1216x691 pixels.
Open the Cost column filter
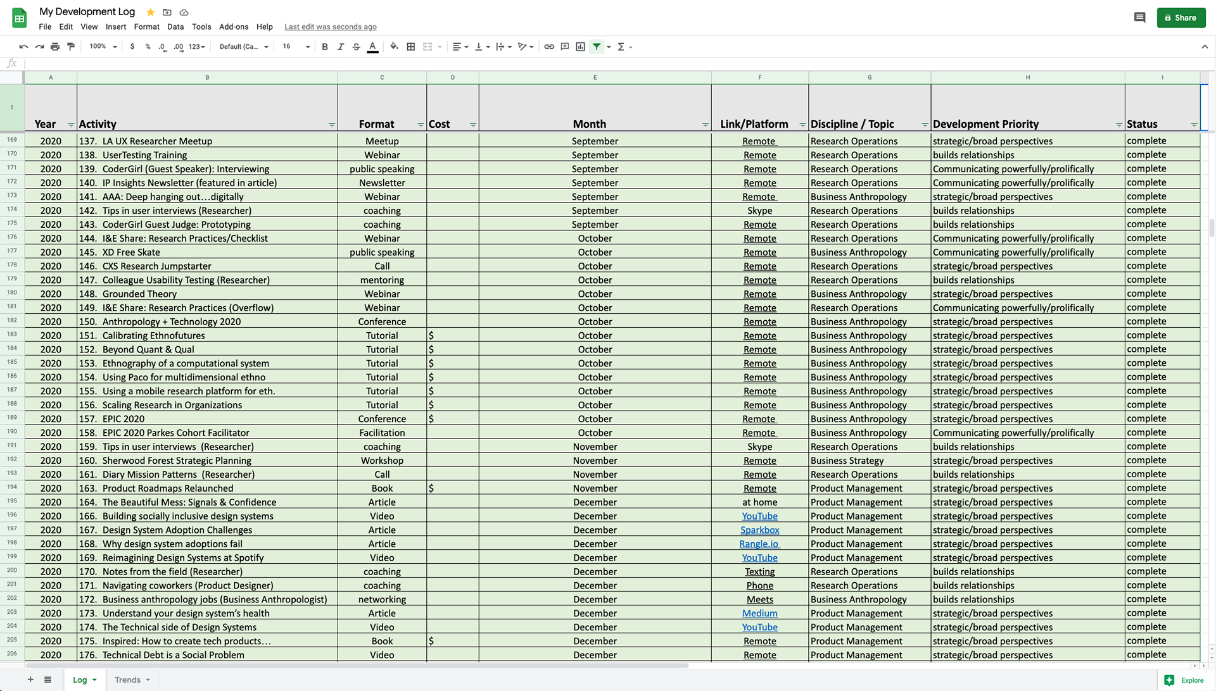473,125
